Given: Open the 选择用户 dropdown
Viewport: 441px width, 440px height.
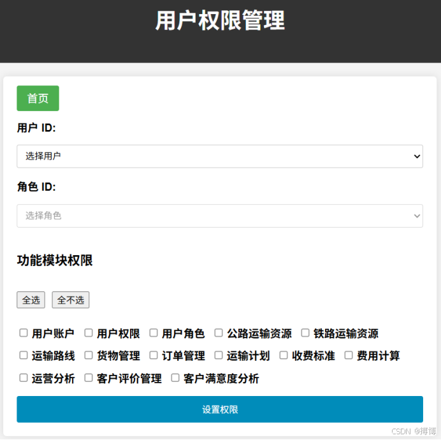Looking at the screenshot, I should (x=220, y=156).
